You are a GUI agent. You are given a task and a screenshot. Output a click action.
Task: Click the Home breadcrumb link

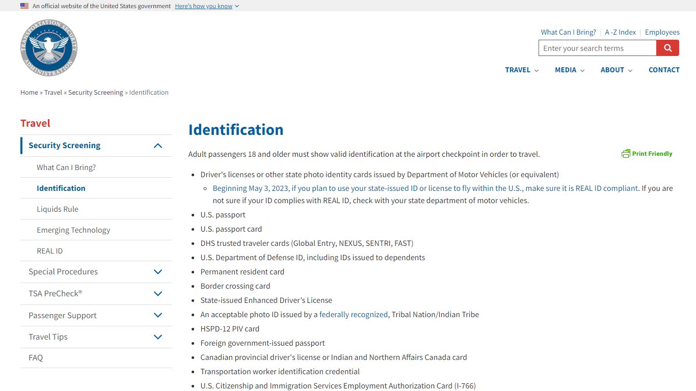(x=29, y=93)
